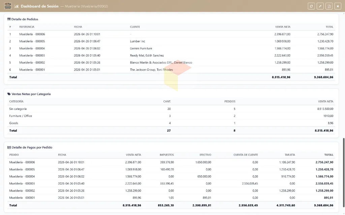Viewport: 345px width, 215px height.
Task: Click client 'Blanco Martin & Asociados EIRL, Daniel Blanco'
Action: [x=161, y=62]
